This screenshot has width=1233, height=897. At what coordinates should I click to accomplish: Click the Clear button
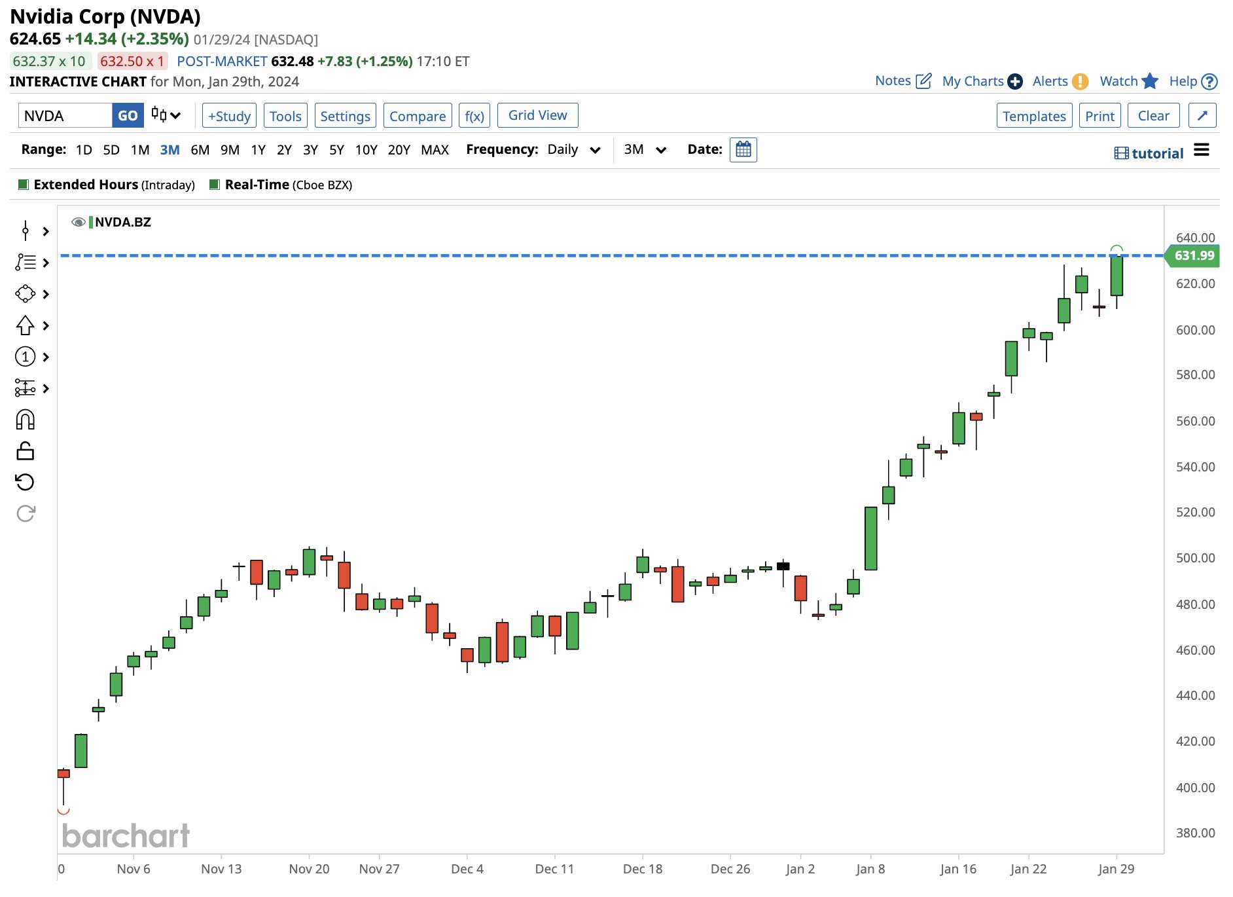click(x=1153, y=116)
